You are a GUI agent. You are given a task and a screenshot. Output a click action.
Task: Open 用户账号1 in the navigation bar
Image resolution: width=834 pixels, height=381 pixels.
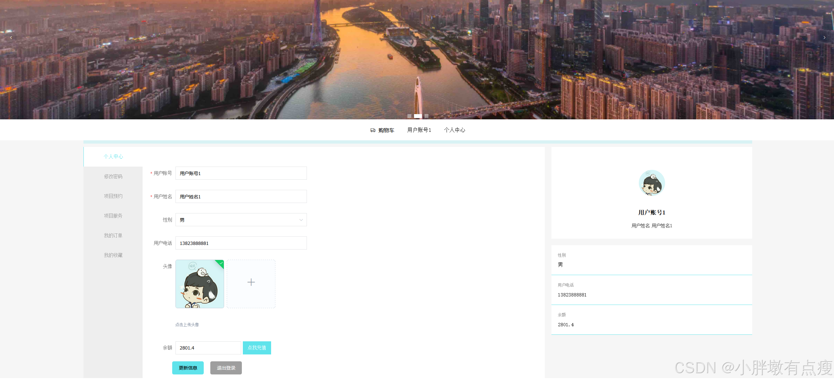[x=419, y=130]
